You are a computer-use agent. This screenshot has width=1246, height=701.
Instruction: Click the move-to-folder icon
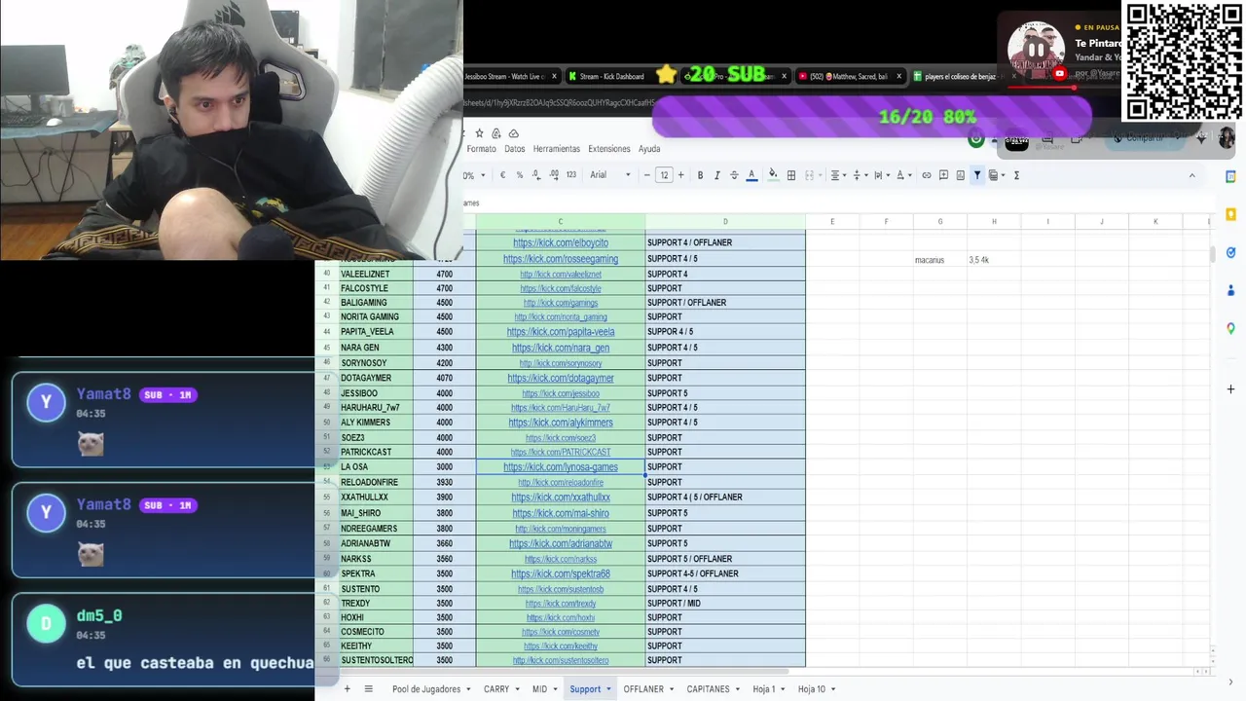[496, 133]
